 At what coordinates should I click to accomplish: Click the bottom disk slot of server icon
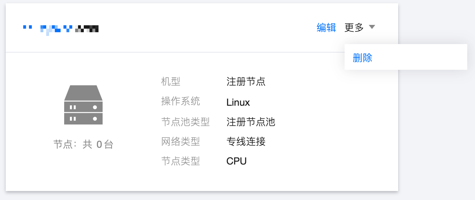[83, 119]
